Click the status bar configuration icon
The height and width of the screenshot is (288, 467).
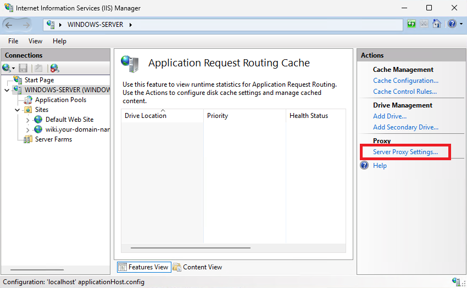[455, 281]
